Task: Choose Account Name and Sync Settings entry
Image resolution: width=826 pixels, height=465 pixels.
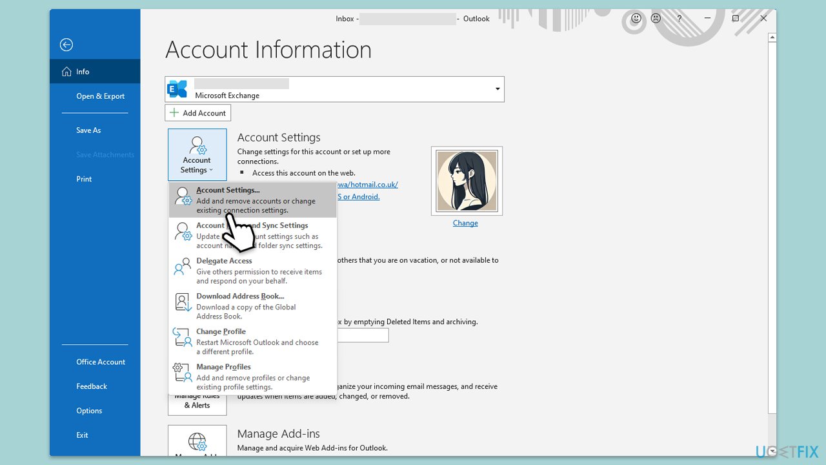Action: [252, 236]
